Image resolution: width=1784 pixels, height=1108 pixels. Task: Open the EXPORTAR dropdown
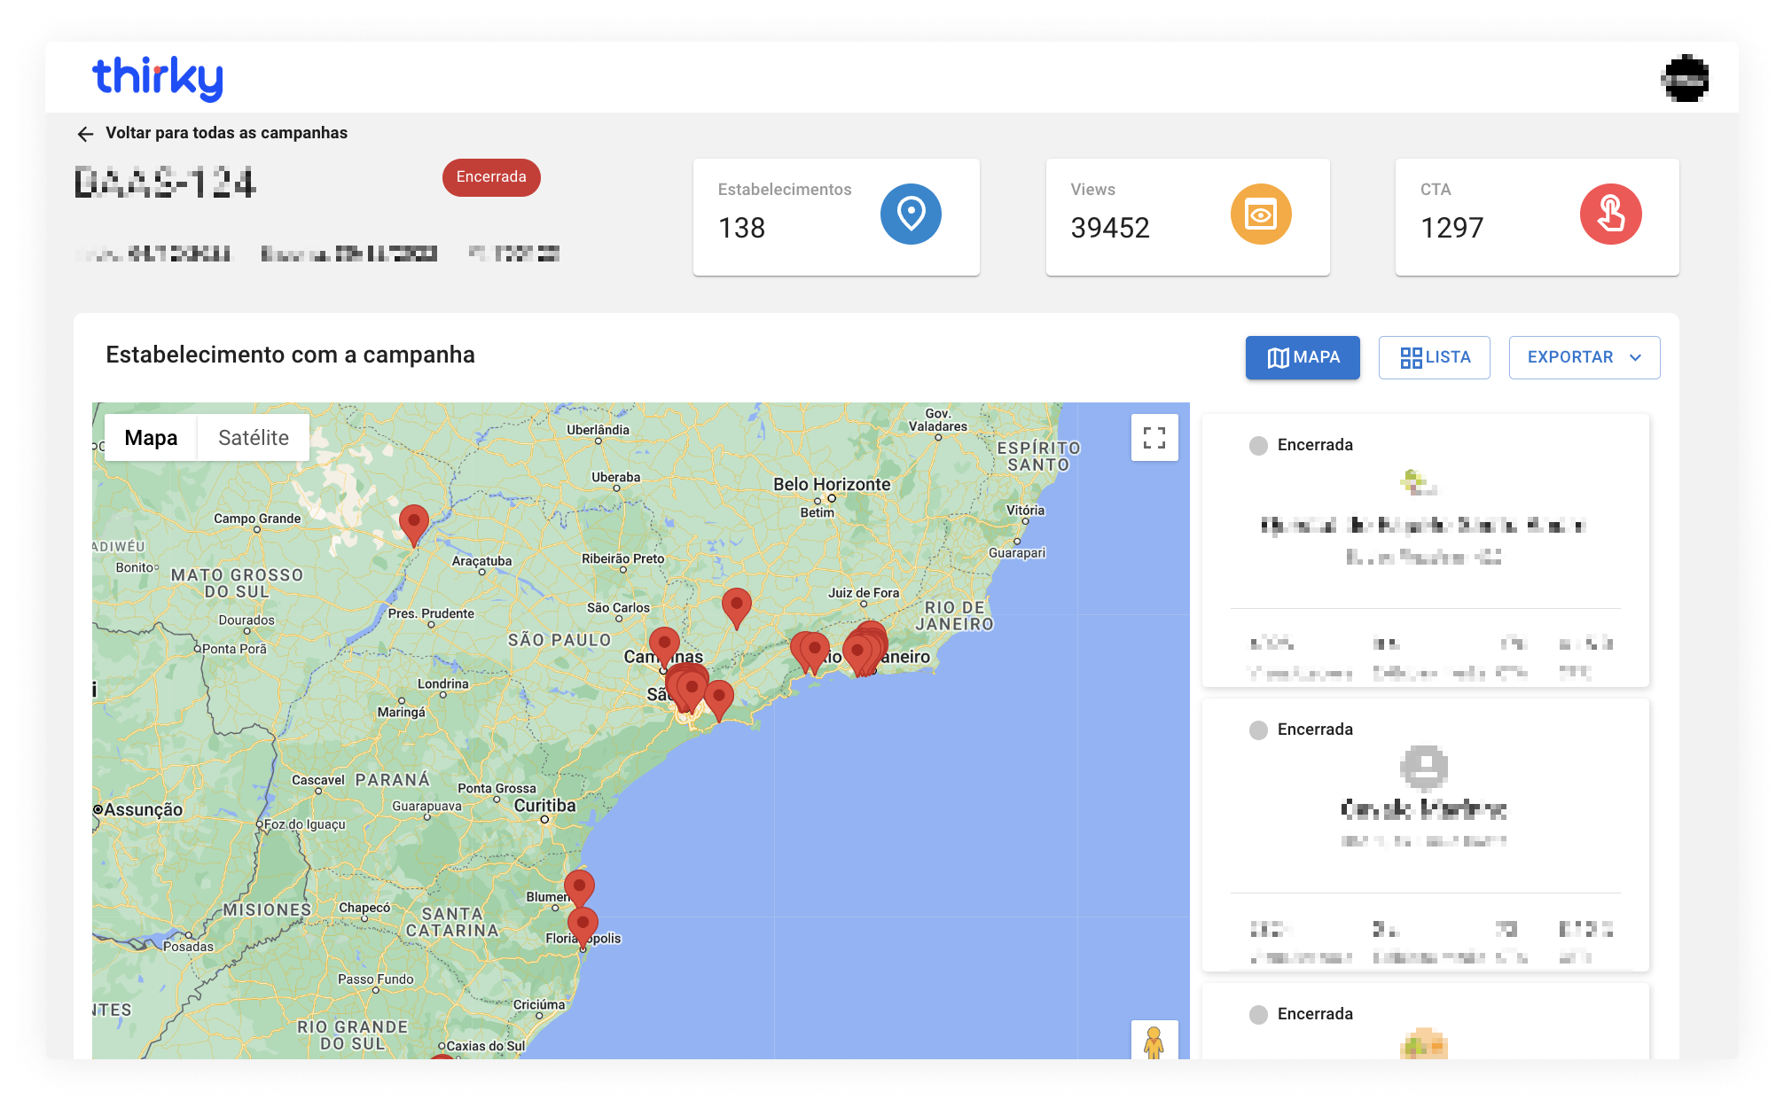pyautogui.click(x=1584, y=357)
